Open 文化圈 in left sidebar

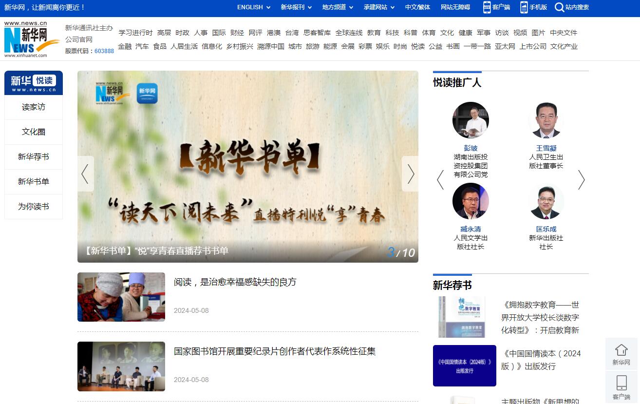coord(34,132)
